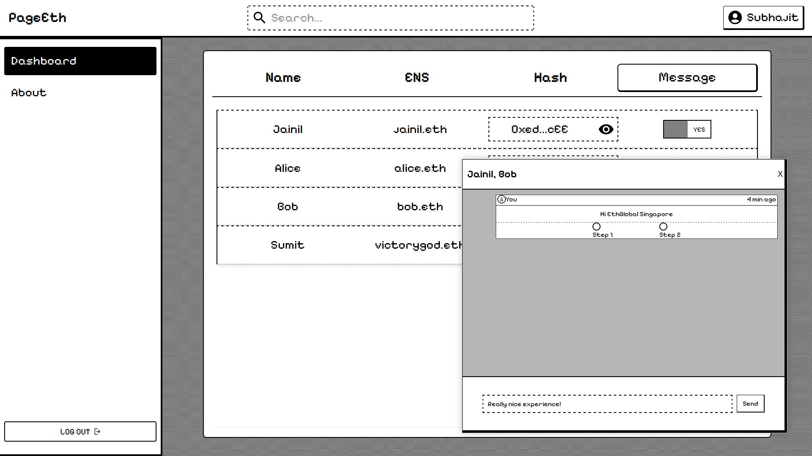Click the ENS column header
This screenshot has height=456, width=812.
[417, 78]
